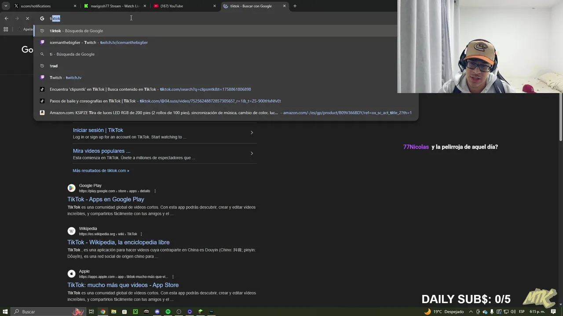The image size is (563, 316).
Task: Show hidden system tray icons
Action: 471,312
